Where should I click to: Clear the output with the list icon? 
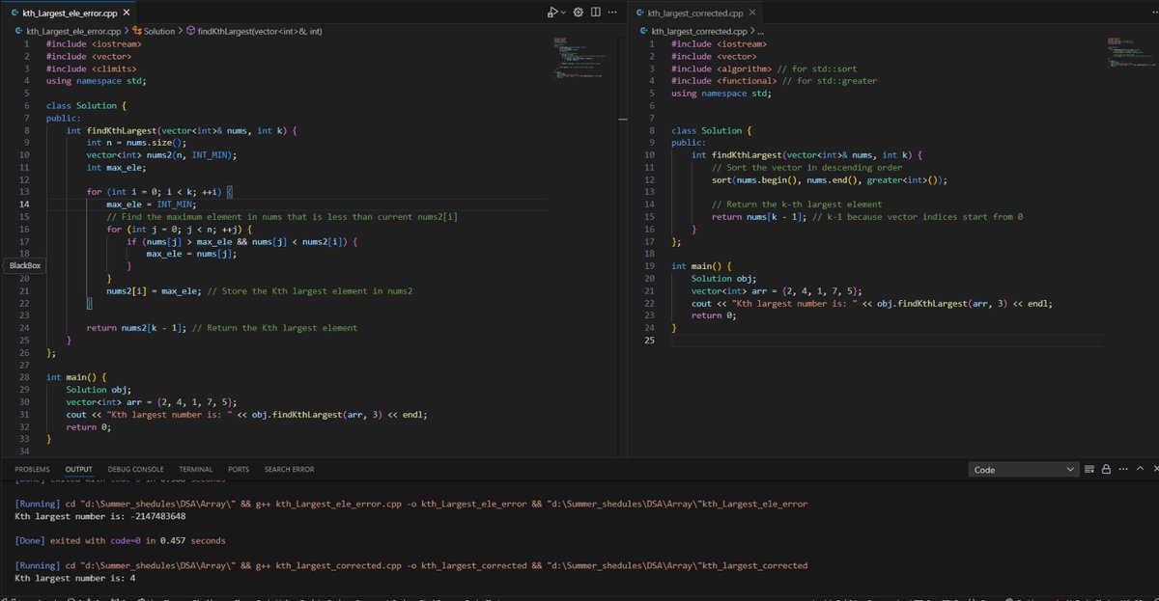[1089, 469]
